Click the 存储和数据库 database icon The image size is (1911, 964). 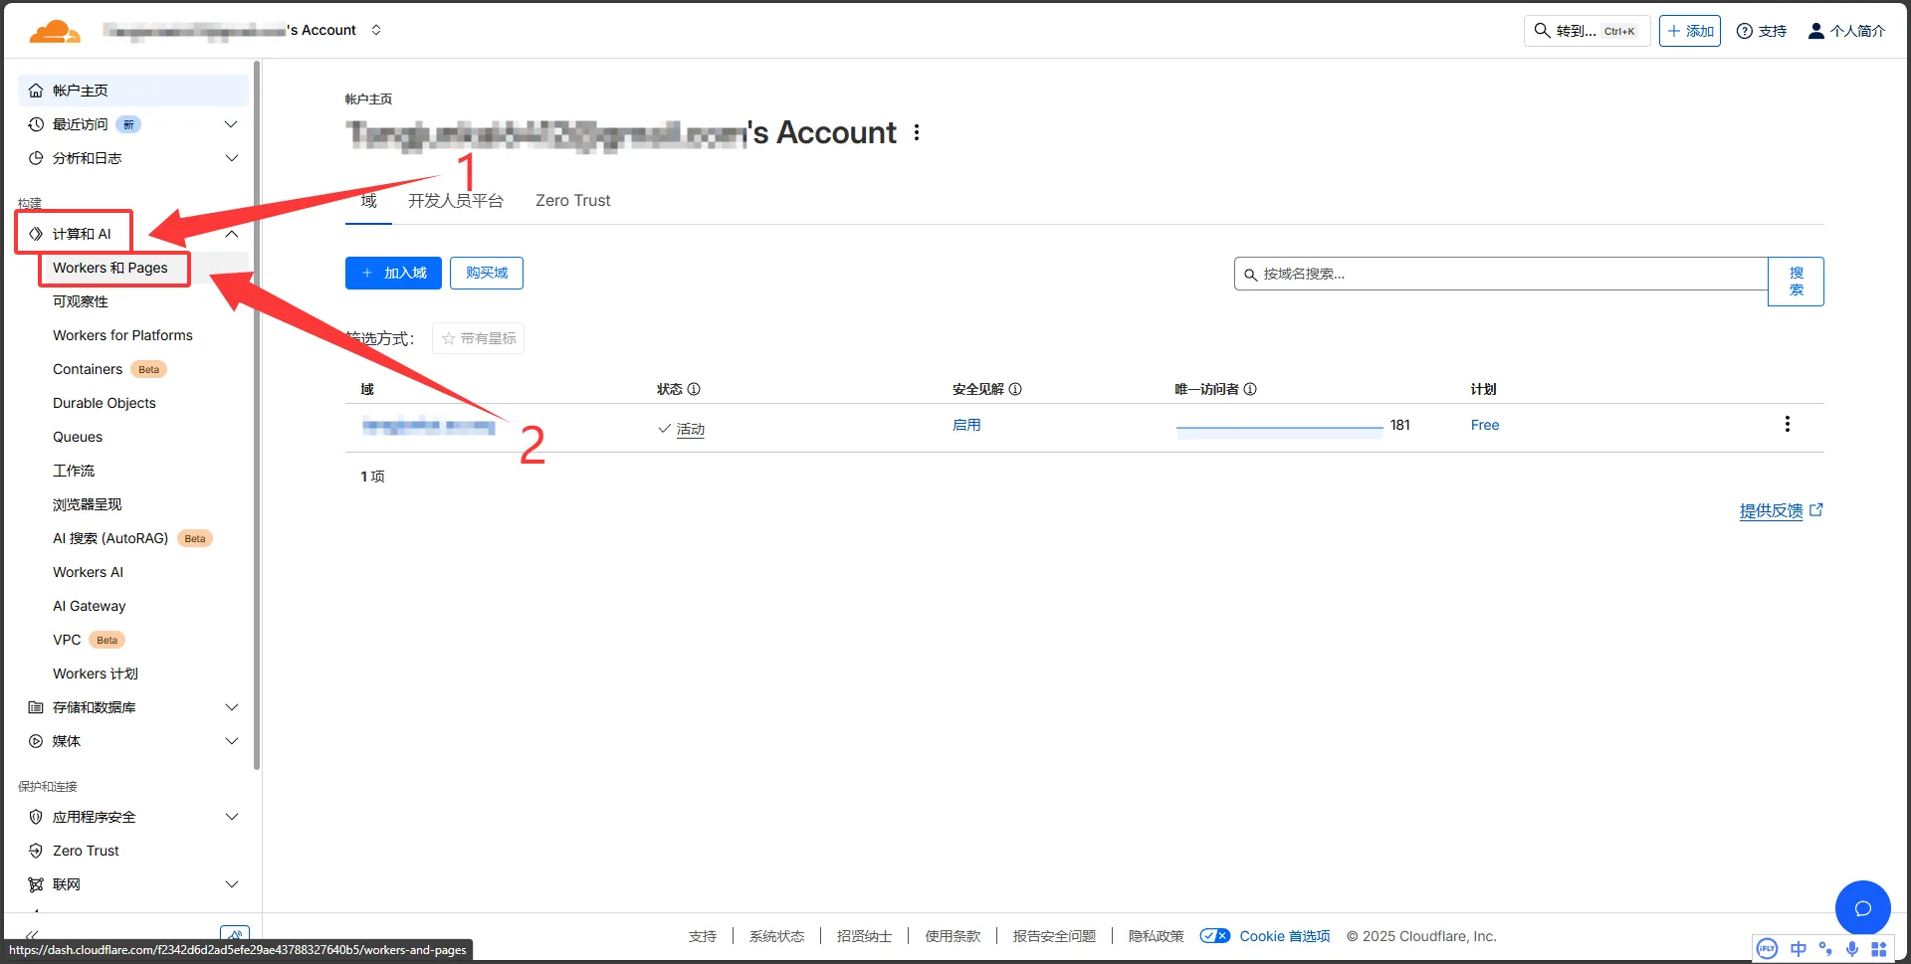(x=36, y=707)
